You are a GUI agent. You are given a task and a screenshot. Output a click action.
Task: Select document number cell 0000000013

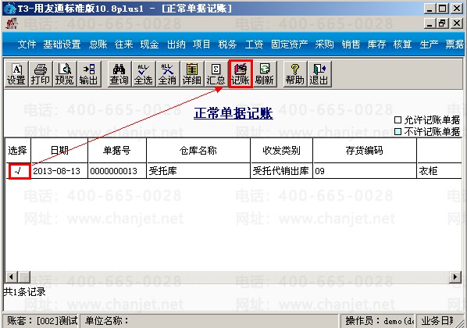coord(117,171)
